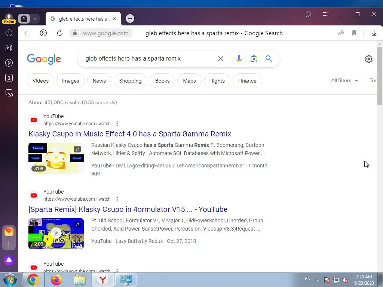Open the clock showing 3:20 AM
Viewport: 383px width, 287px height.
[x=364, y=280]
